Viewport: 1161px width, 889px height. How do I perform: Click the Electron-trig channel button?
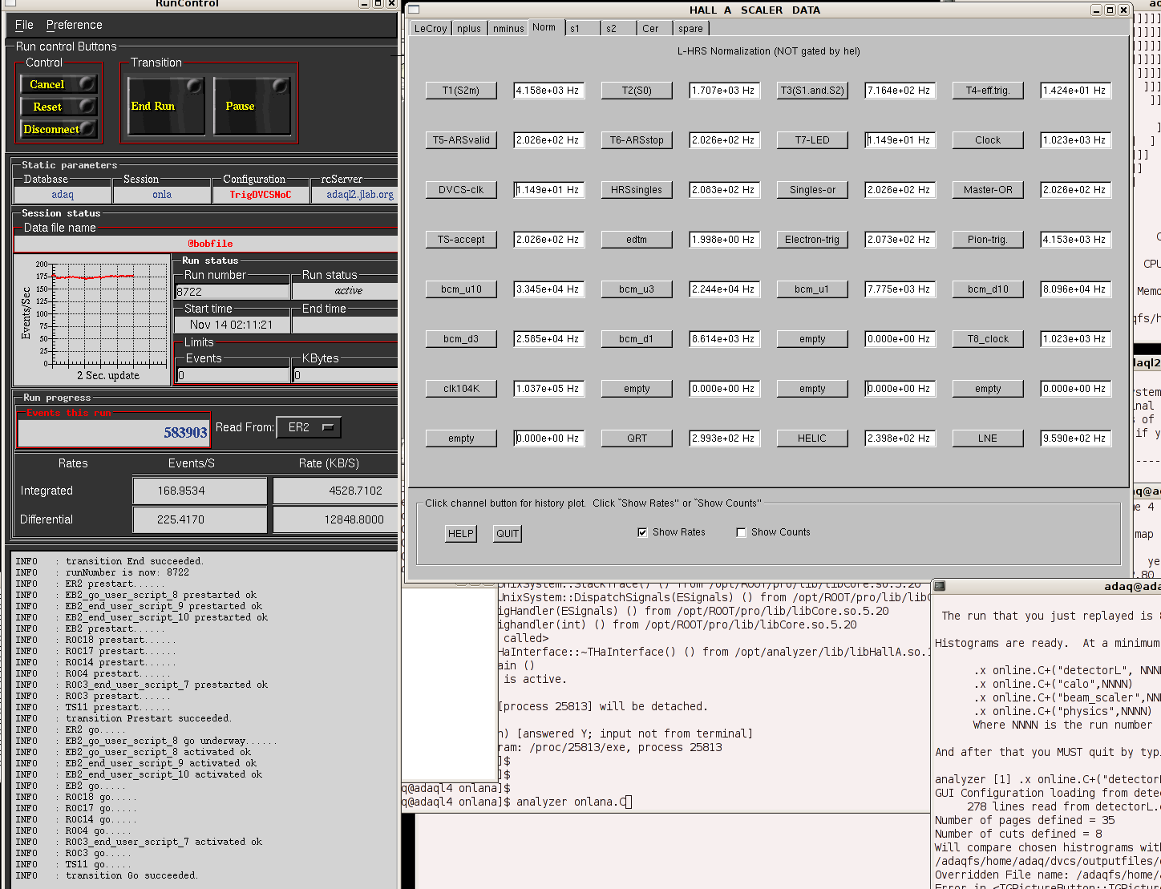point(812,240)
